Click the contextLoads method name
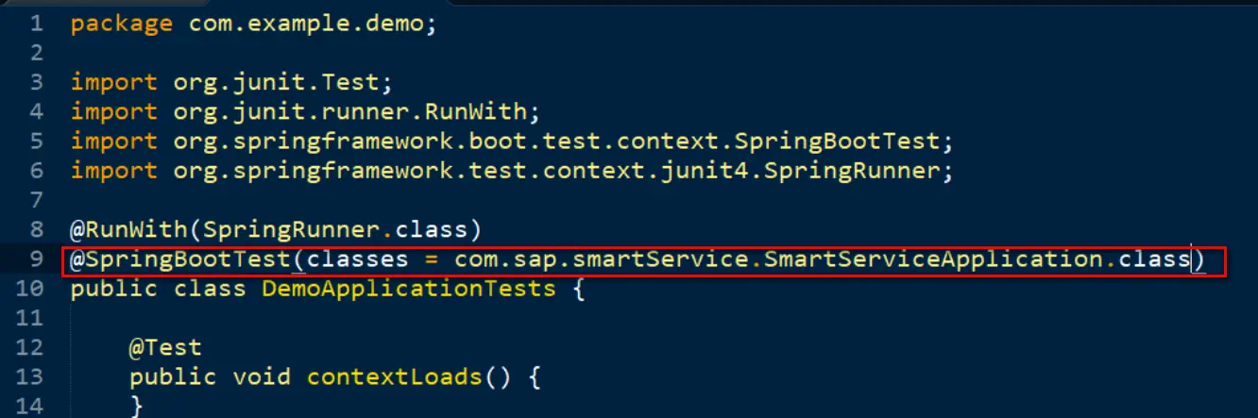 click(x=394, y=376)
